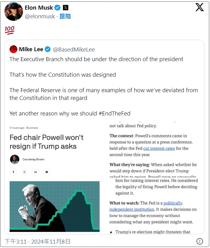
Task: Open Mike Lee's profile avatar
Action: click(x=13, y=49)
